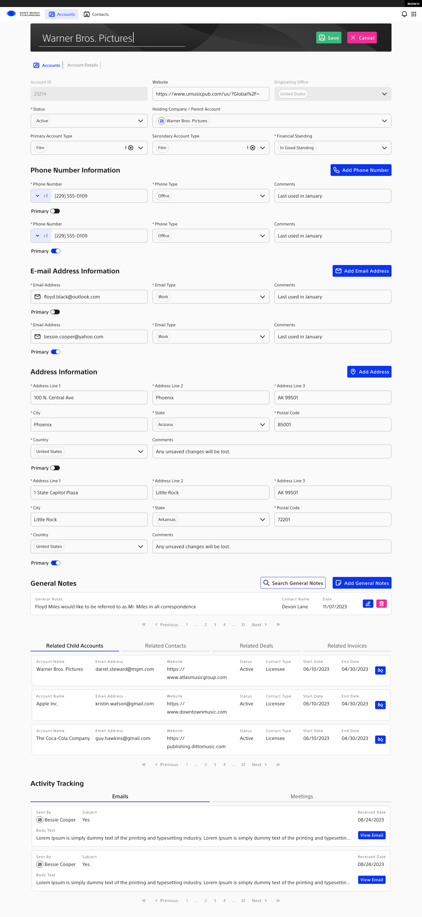Toggle Primary for bessie.cooper@yahoo.com email
The width and height of the screenshot is (422, 917).
56,352
